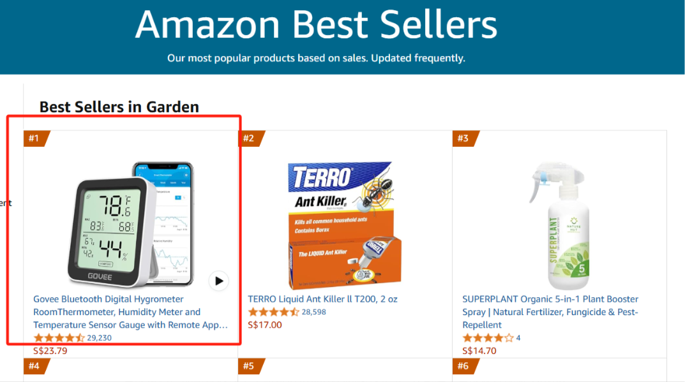This screenshot has width=685, height=382.
Task: Click the Govee star rating icons
Action: coord(59,338)
